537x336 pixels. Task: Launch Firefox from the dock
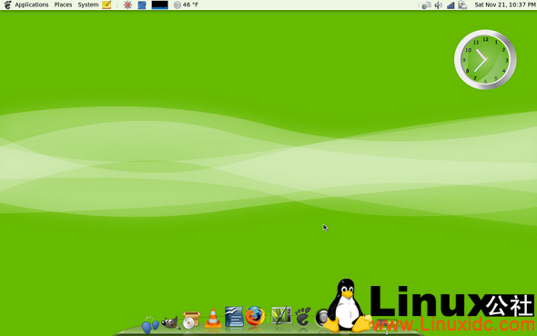[x=255, y=316]
